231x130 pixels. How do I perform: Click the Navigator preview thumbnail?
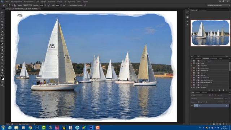210,33
